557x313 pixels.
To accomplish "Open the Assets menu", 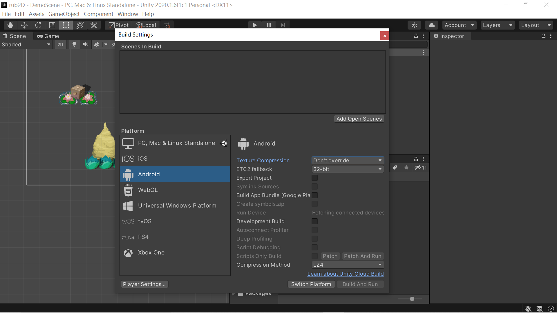I will point(37,14).
